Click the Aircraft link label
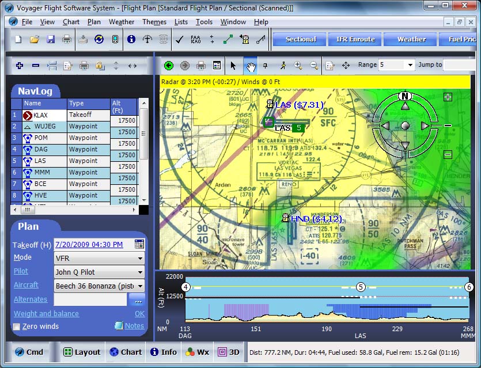 click(x=26, y=285)
